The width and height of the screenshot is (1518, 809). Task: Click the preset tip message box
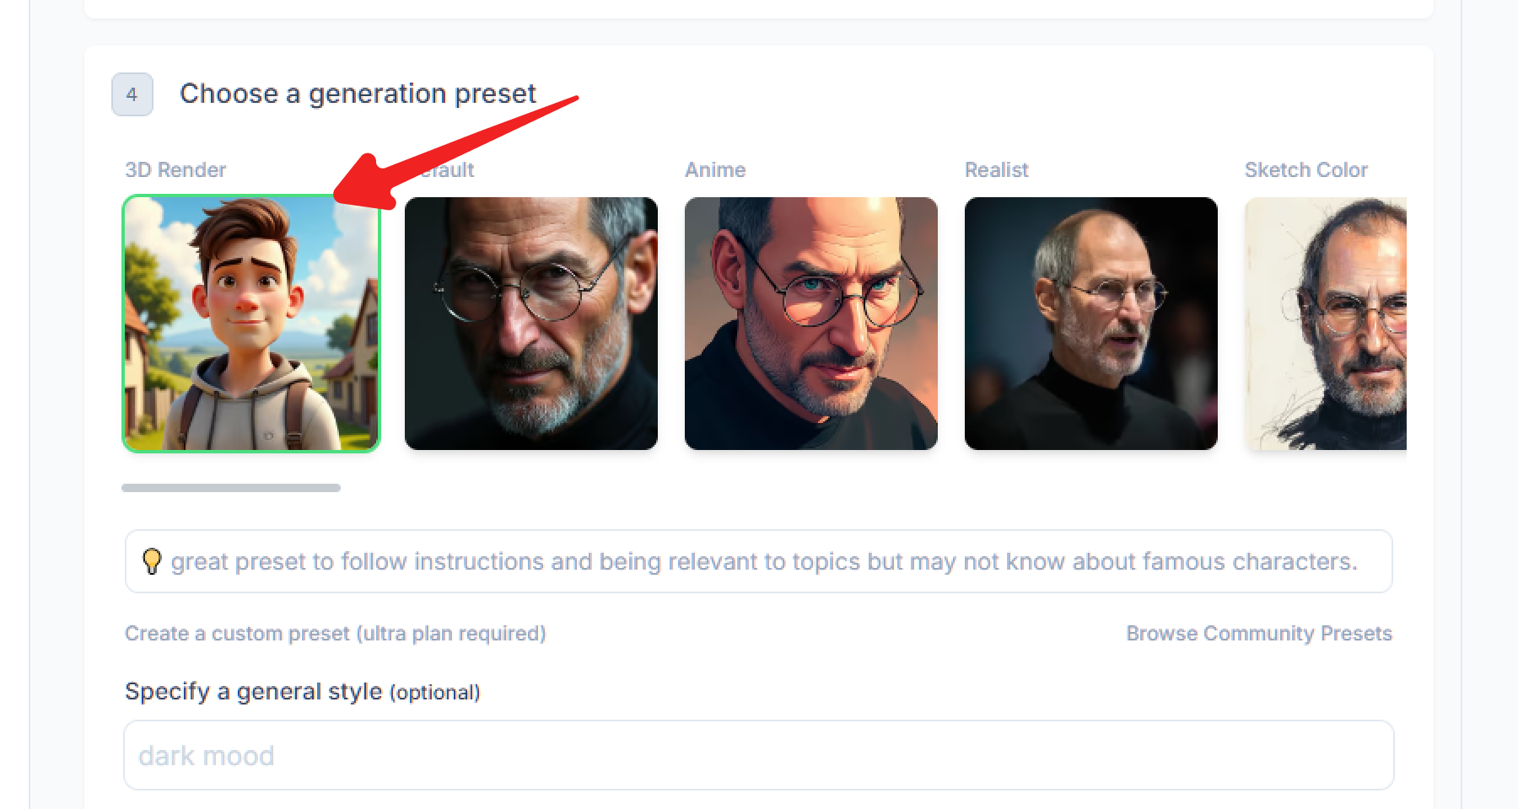coord(759,560)
